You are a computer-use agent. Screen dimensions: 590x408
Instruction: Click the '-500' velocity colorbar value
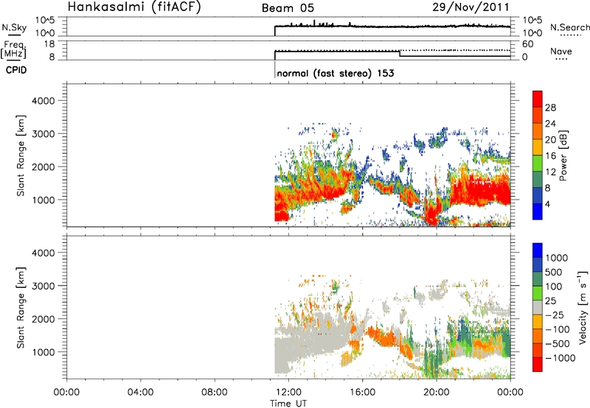tap(558, 344)
